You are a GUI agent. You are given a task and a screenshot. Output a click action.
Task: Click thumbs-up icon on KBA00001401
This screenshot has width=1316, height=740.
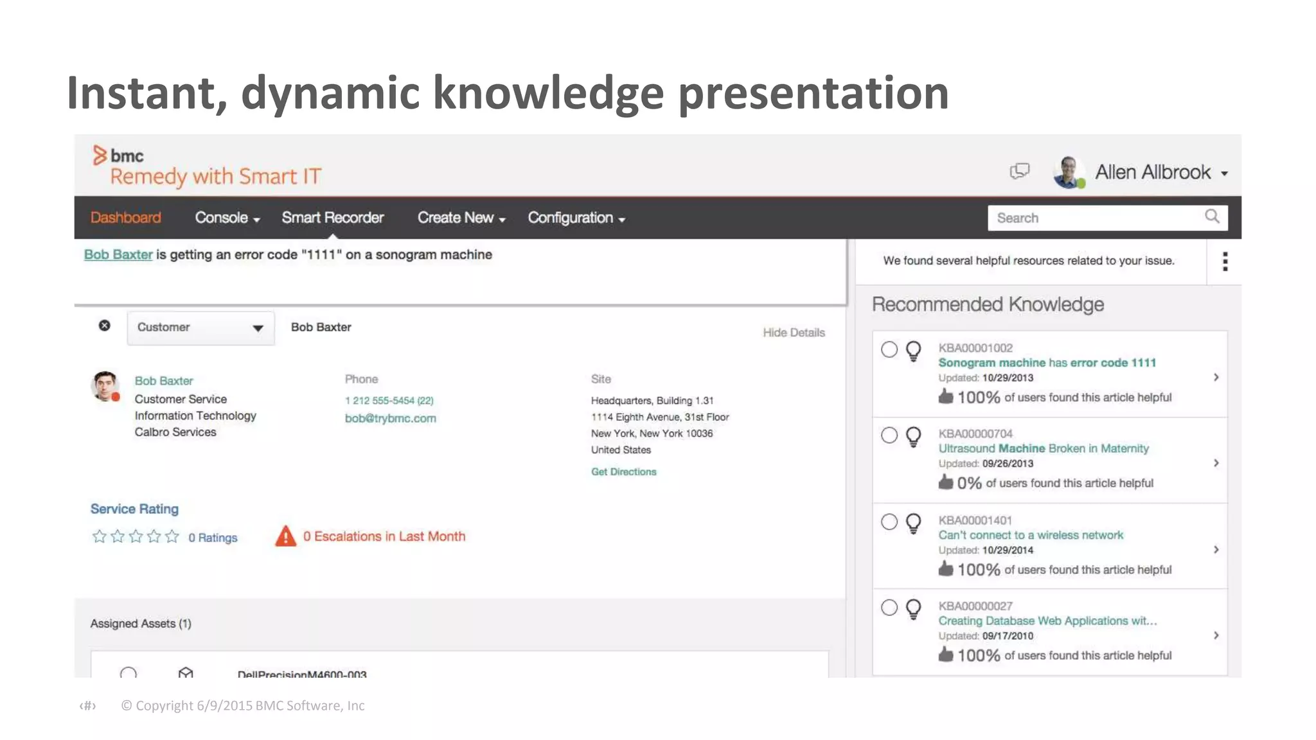click(945, 568)
